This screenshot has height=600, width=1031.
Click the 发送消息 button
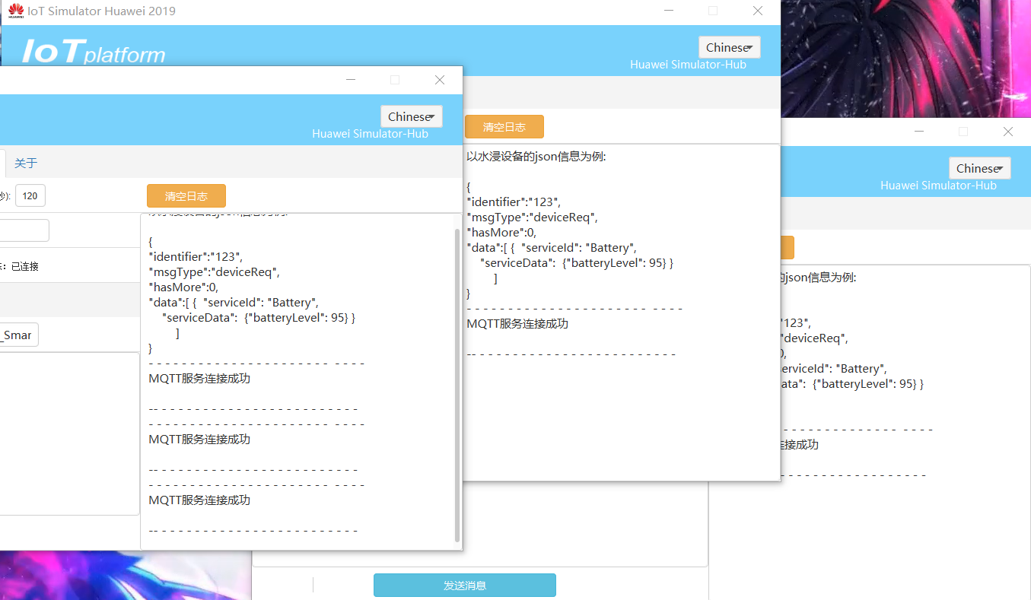click(465, 586)
